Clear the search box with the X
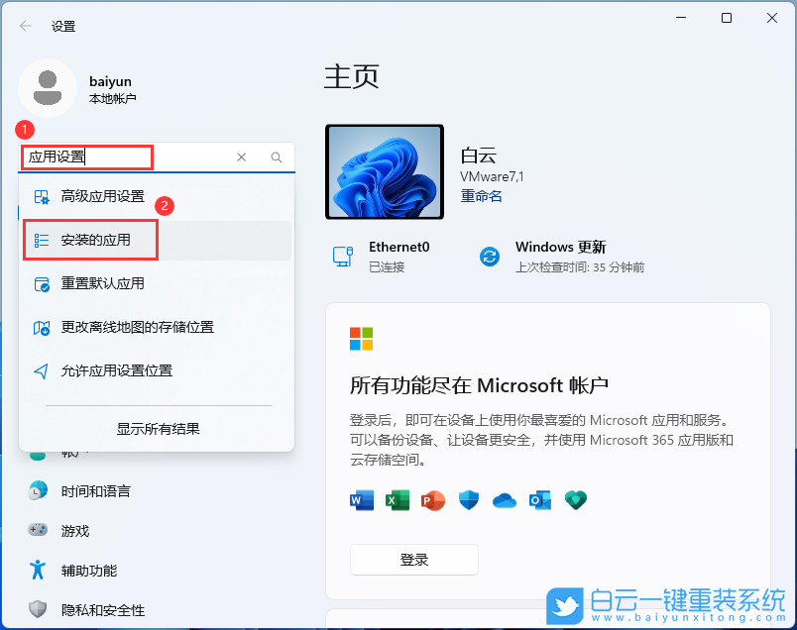This screenshot has width=797, height=630. [241, 157]
